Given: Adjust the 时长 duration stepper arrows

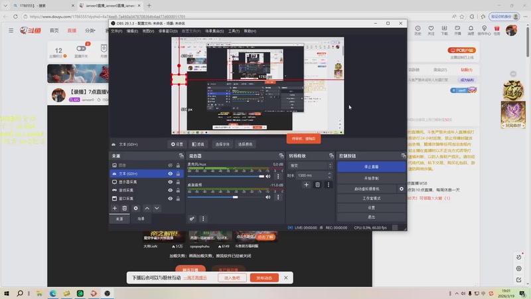Looking at the screenshot, I should pos(329,175).
